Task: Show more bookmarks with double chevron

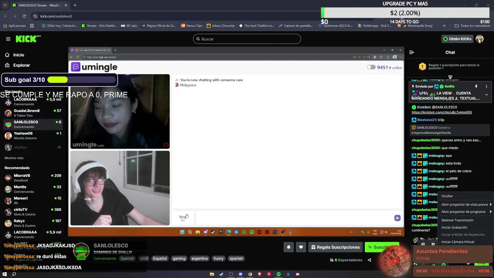Action: point(444,26)
